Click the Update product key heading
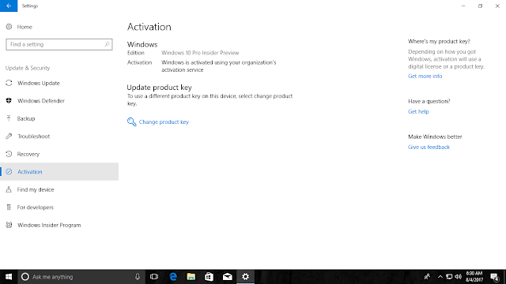 160,88
